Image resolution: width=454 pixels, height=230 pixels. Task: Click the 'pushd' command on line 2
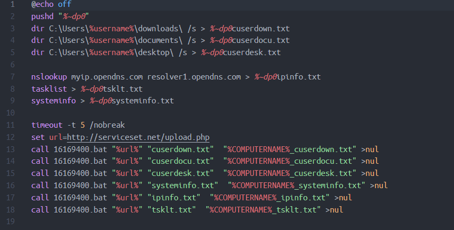(x=42, y=16)
